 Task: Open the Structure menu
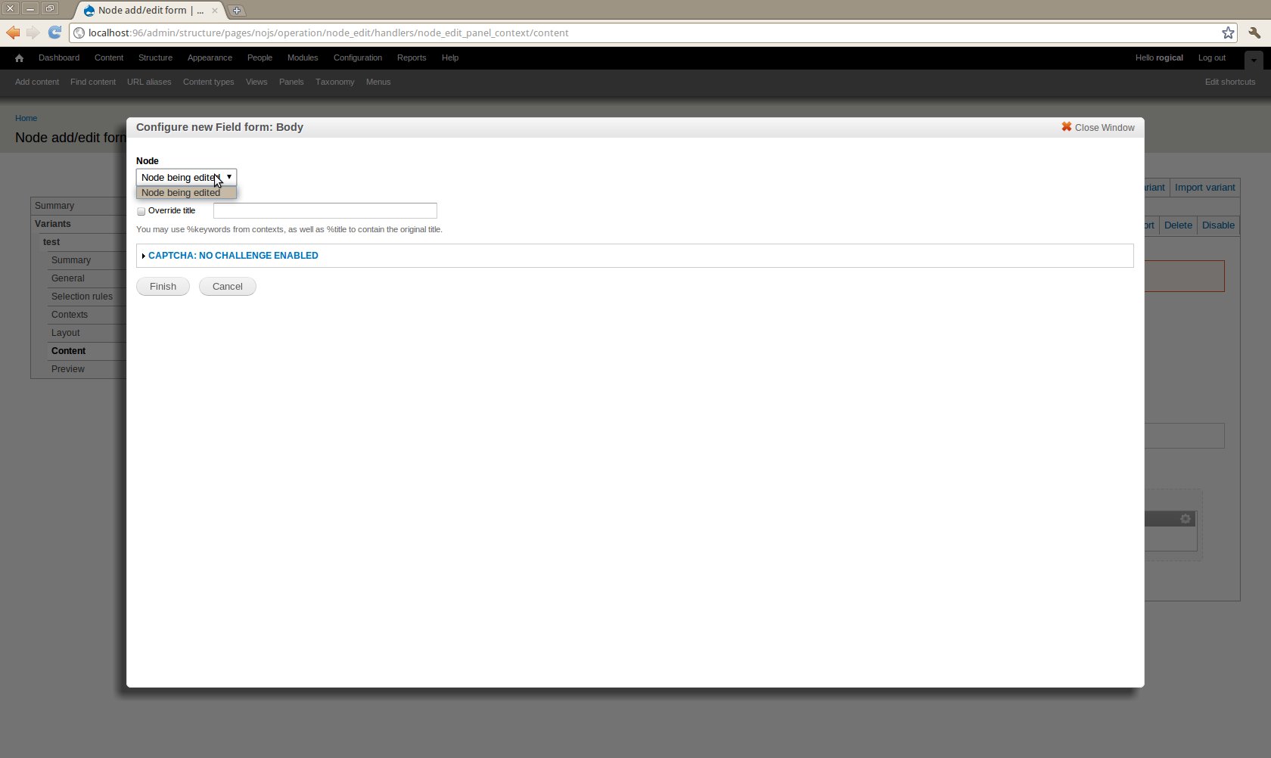pos(155,57)
